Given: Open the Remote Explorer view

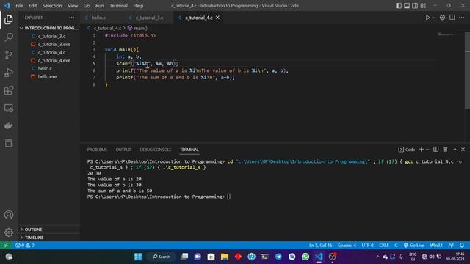Looking at the screenshot, I should [9, 108].
